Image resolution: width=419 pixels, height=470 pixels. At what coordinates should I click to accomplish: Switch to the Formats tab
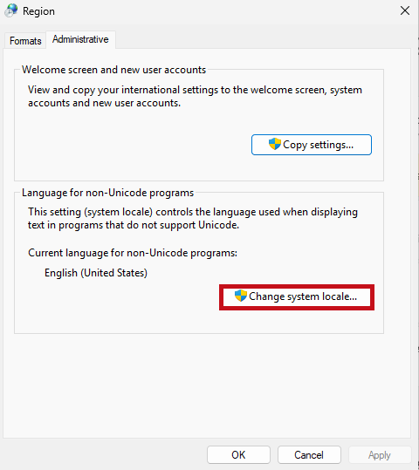tap(25, 40)
